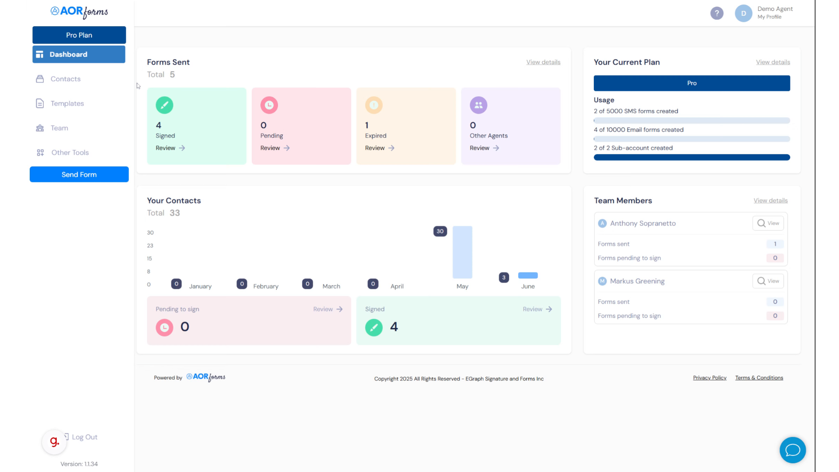Click the Grammarly icon near Log Out
This screenshot has width=839, height=472.
54,442
